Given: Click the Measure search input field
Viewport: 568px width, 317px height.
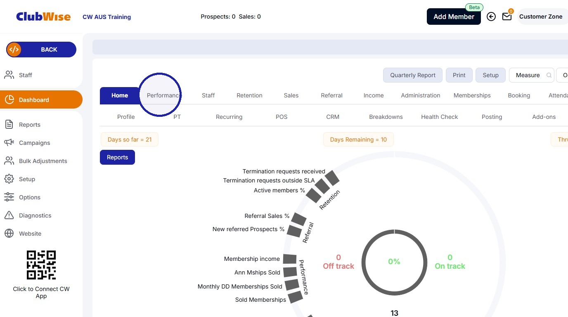Looking at the screenshot, I should coord(532,75).
